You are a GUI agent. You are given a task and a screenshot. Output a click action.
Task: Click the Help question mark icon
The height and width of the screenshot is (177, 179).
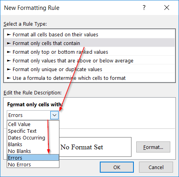pos(144,8)
